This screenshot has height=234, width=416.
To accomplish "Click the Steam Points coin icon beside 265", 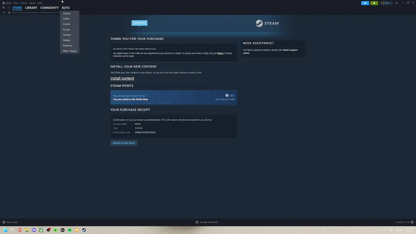I will 227,96.
